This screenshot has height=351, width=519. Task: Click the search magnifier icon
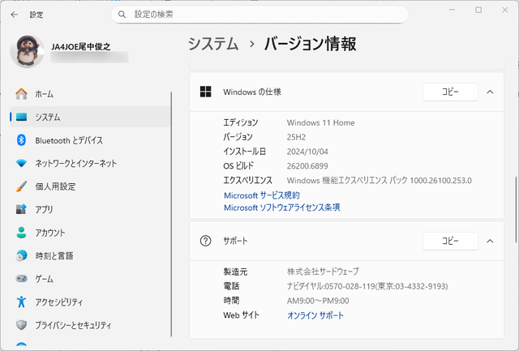122,15
